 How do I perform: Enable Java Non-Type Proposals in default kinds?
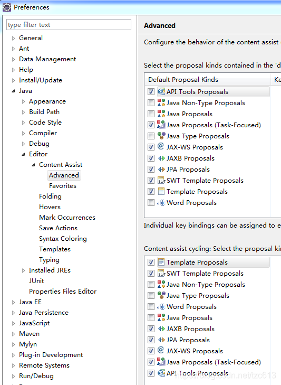(151, 102)
